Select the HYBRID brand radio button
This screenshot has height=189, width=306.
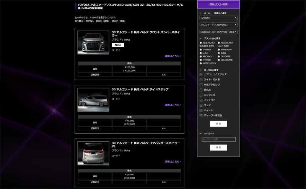[x=200, y=60]
